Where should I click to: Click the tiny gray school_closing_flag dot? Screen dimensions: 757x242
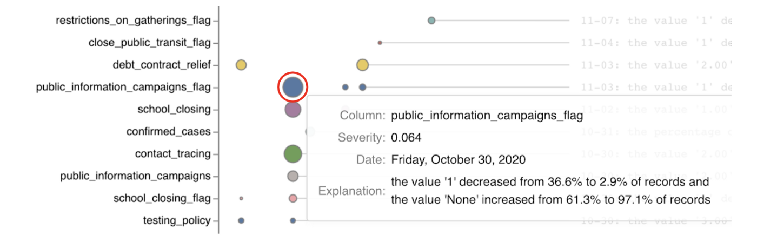(x=241, y=198)
